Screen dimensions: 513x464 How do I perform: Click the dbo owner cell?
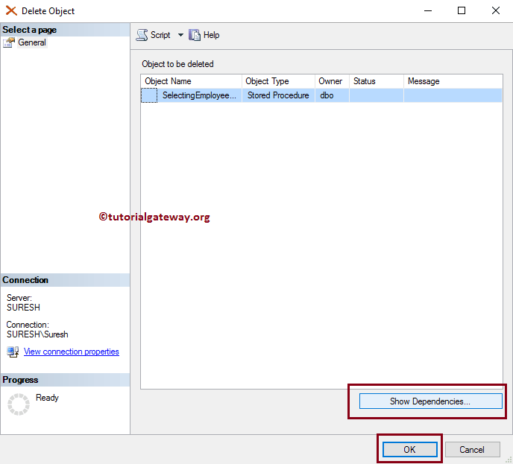click(x=332, y=95)
